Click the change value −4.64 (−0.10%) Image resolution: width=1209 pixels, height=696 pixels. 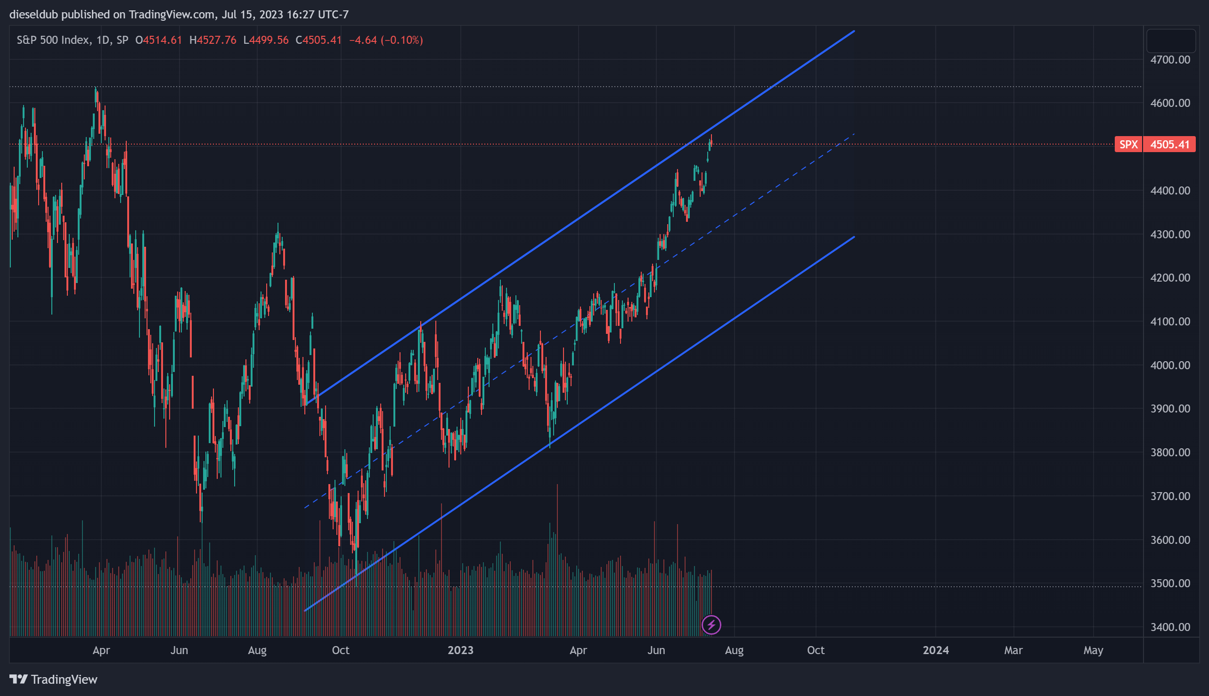[386, 40]
